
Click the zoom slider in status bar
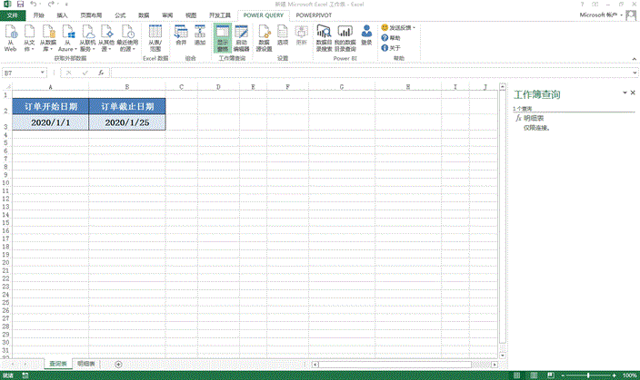(587, 374)
